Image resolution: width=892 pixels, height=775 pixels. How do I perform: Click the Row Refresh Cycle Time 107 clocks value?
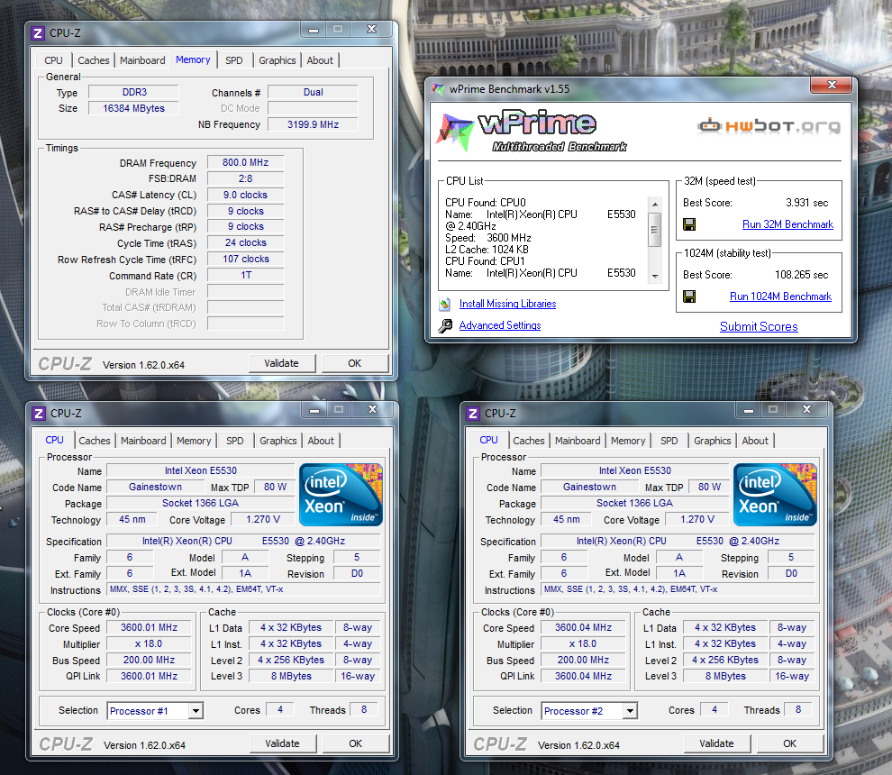click(245, 259)
